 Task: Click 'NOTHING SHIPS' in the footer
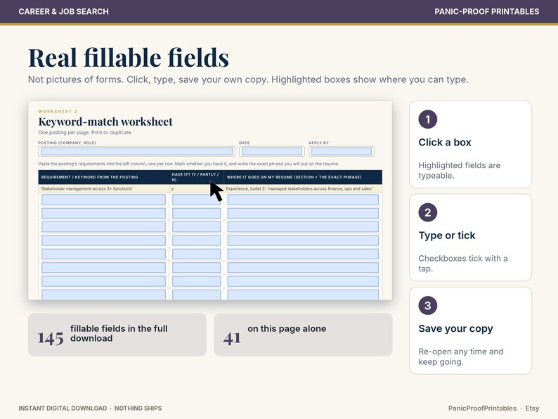coord(138,408)
